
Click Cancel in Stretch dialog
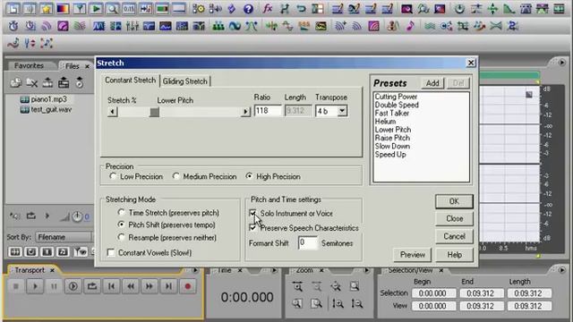tap(454, 236)
